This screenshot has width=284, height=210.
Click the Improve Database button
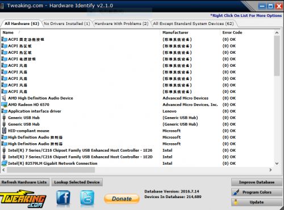(x=257, y=182)
